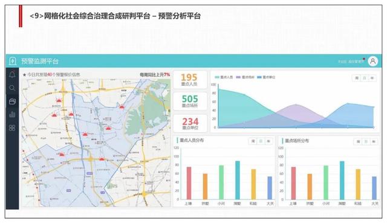Toggle 重点场所 legend series in area chart

point(245,77)
